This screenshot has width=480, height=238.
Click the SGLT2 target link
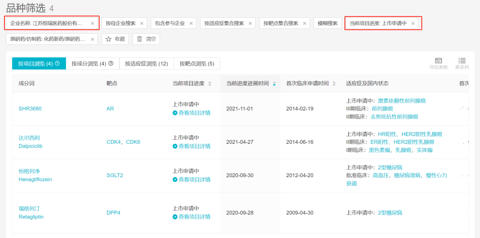pyautogui.click(x=115, y=175)
